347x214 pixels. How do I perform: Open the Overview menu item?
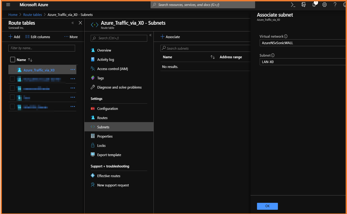pyautogui.click(x=104, y=50)
